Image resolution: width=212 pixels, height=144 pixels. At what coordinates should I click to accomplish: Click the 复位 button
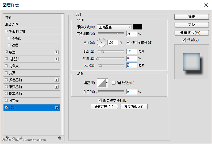click(x=192, y=25)
